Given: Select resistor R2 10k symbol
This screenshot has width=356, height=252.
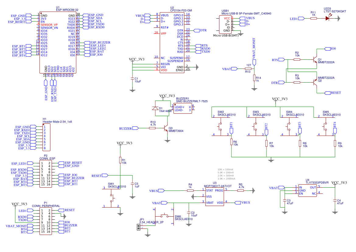Looking at the screenshot, I should tap(297, 59).
